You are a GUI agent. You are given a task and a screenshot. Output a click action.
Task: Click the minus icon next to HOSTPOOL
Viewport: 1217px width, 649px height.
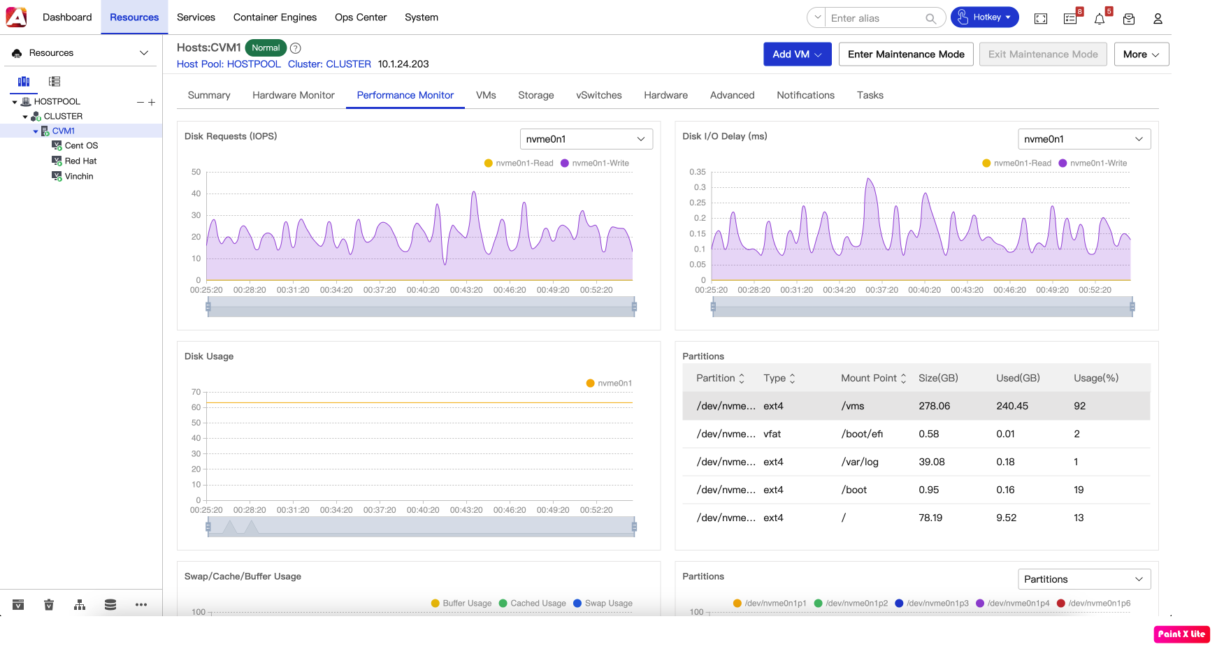pos(141,102)
